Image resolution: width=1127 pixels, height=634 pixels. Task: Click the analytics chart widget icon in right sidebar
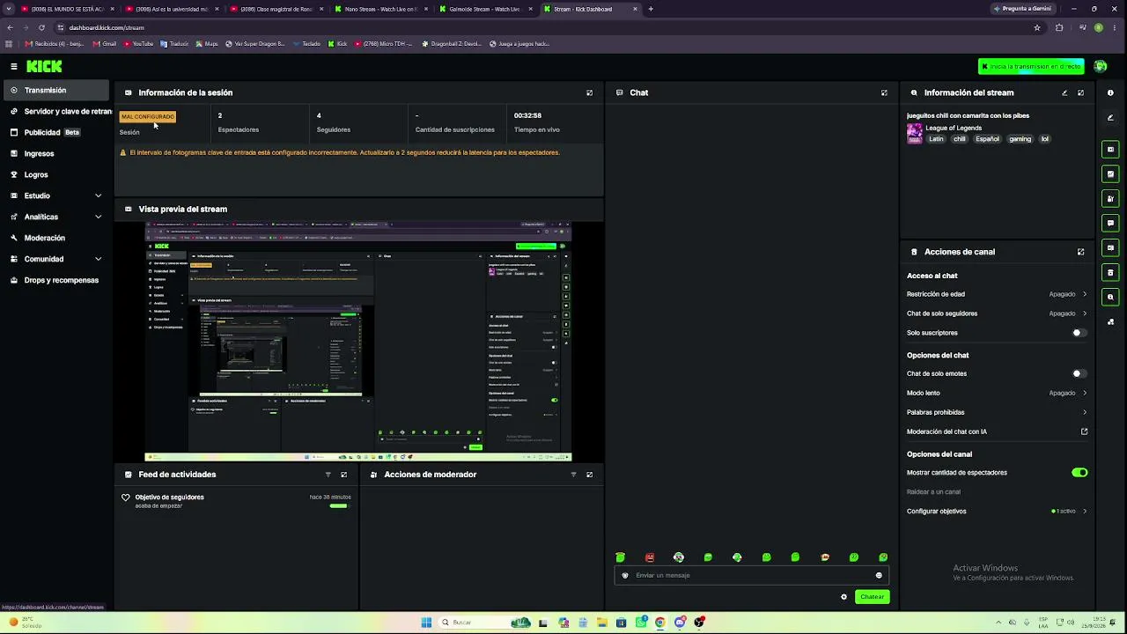(1110, 174)
